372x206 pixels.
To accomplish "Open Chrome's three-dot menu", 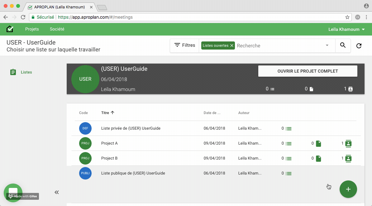I will tap(366, 17).
